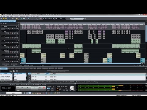147x110 pixels.
Task: Click the horizontal timeline scrollbar
Action: (81, 64)
